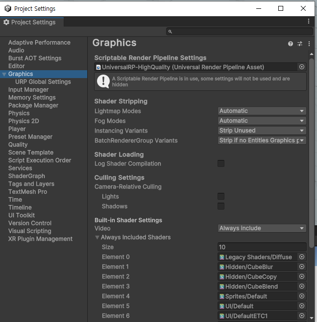317x322 pixels.
Task: Open the Player settings category
Action: pyautogui.click(x=17, y=129)
